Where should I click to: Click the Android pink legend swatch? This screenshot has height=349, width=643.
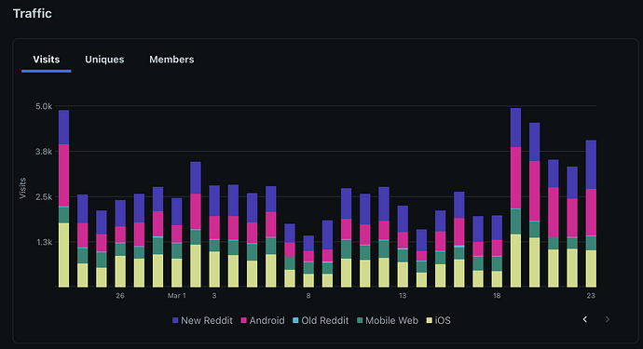tap(243, 320)
